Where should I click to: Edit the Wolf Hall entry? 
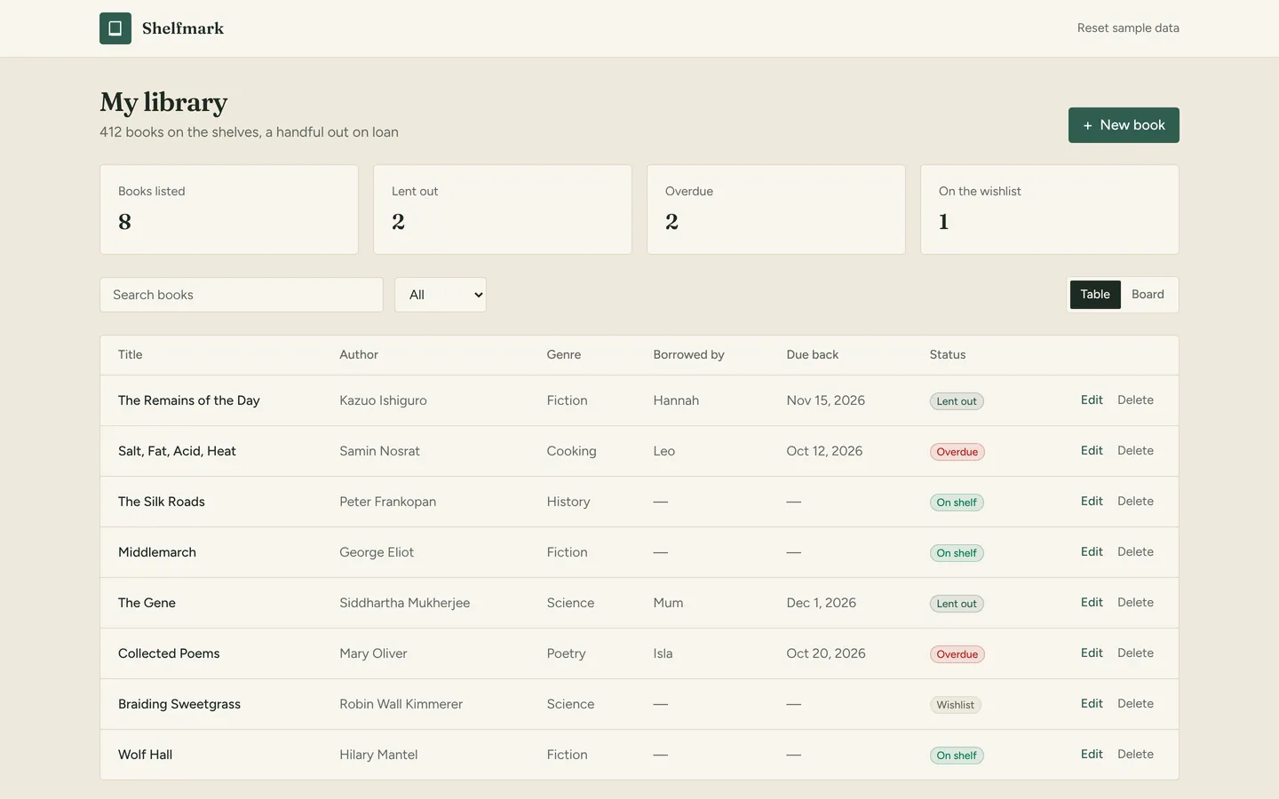[x=1092, y=755]
